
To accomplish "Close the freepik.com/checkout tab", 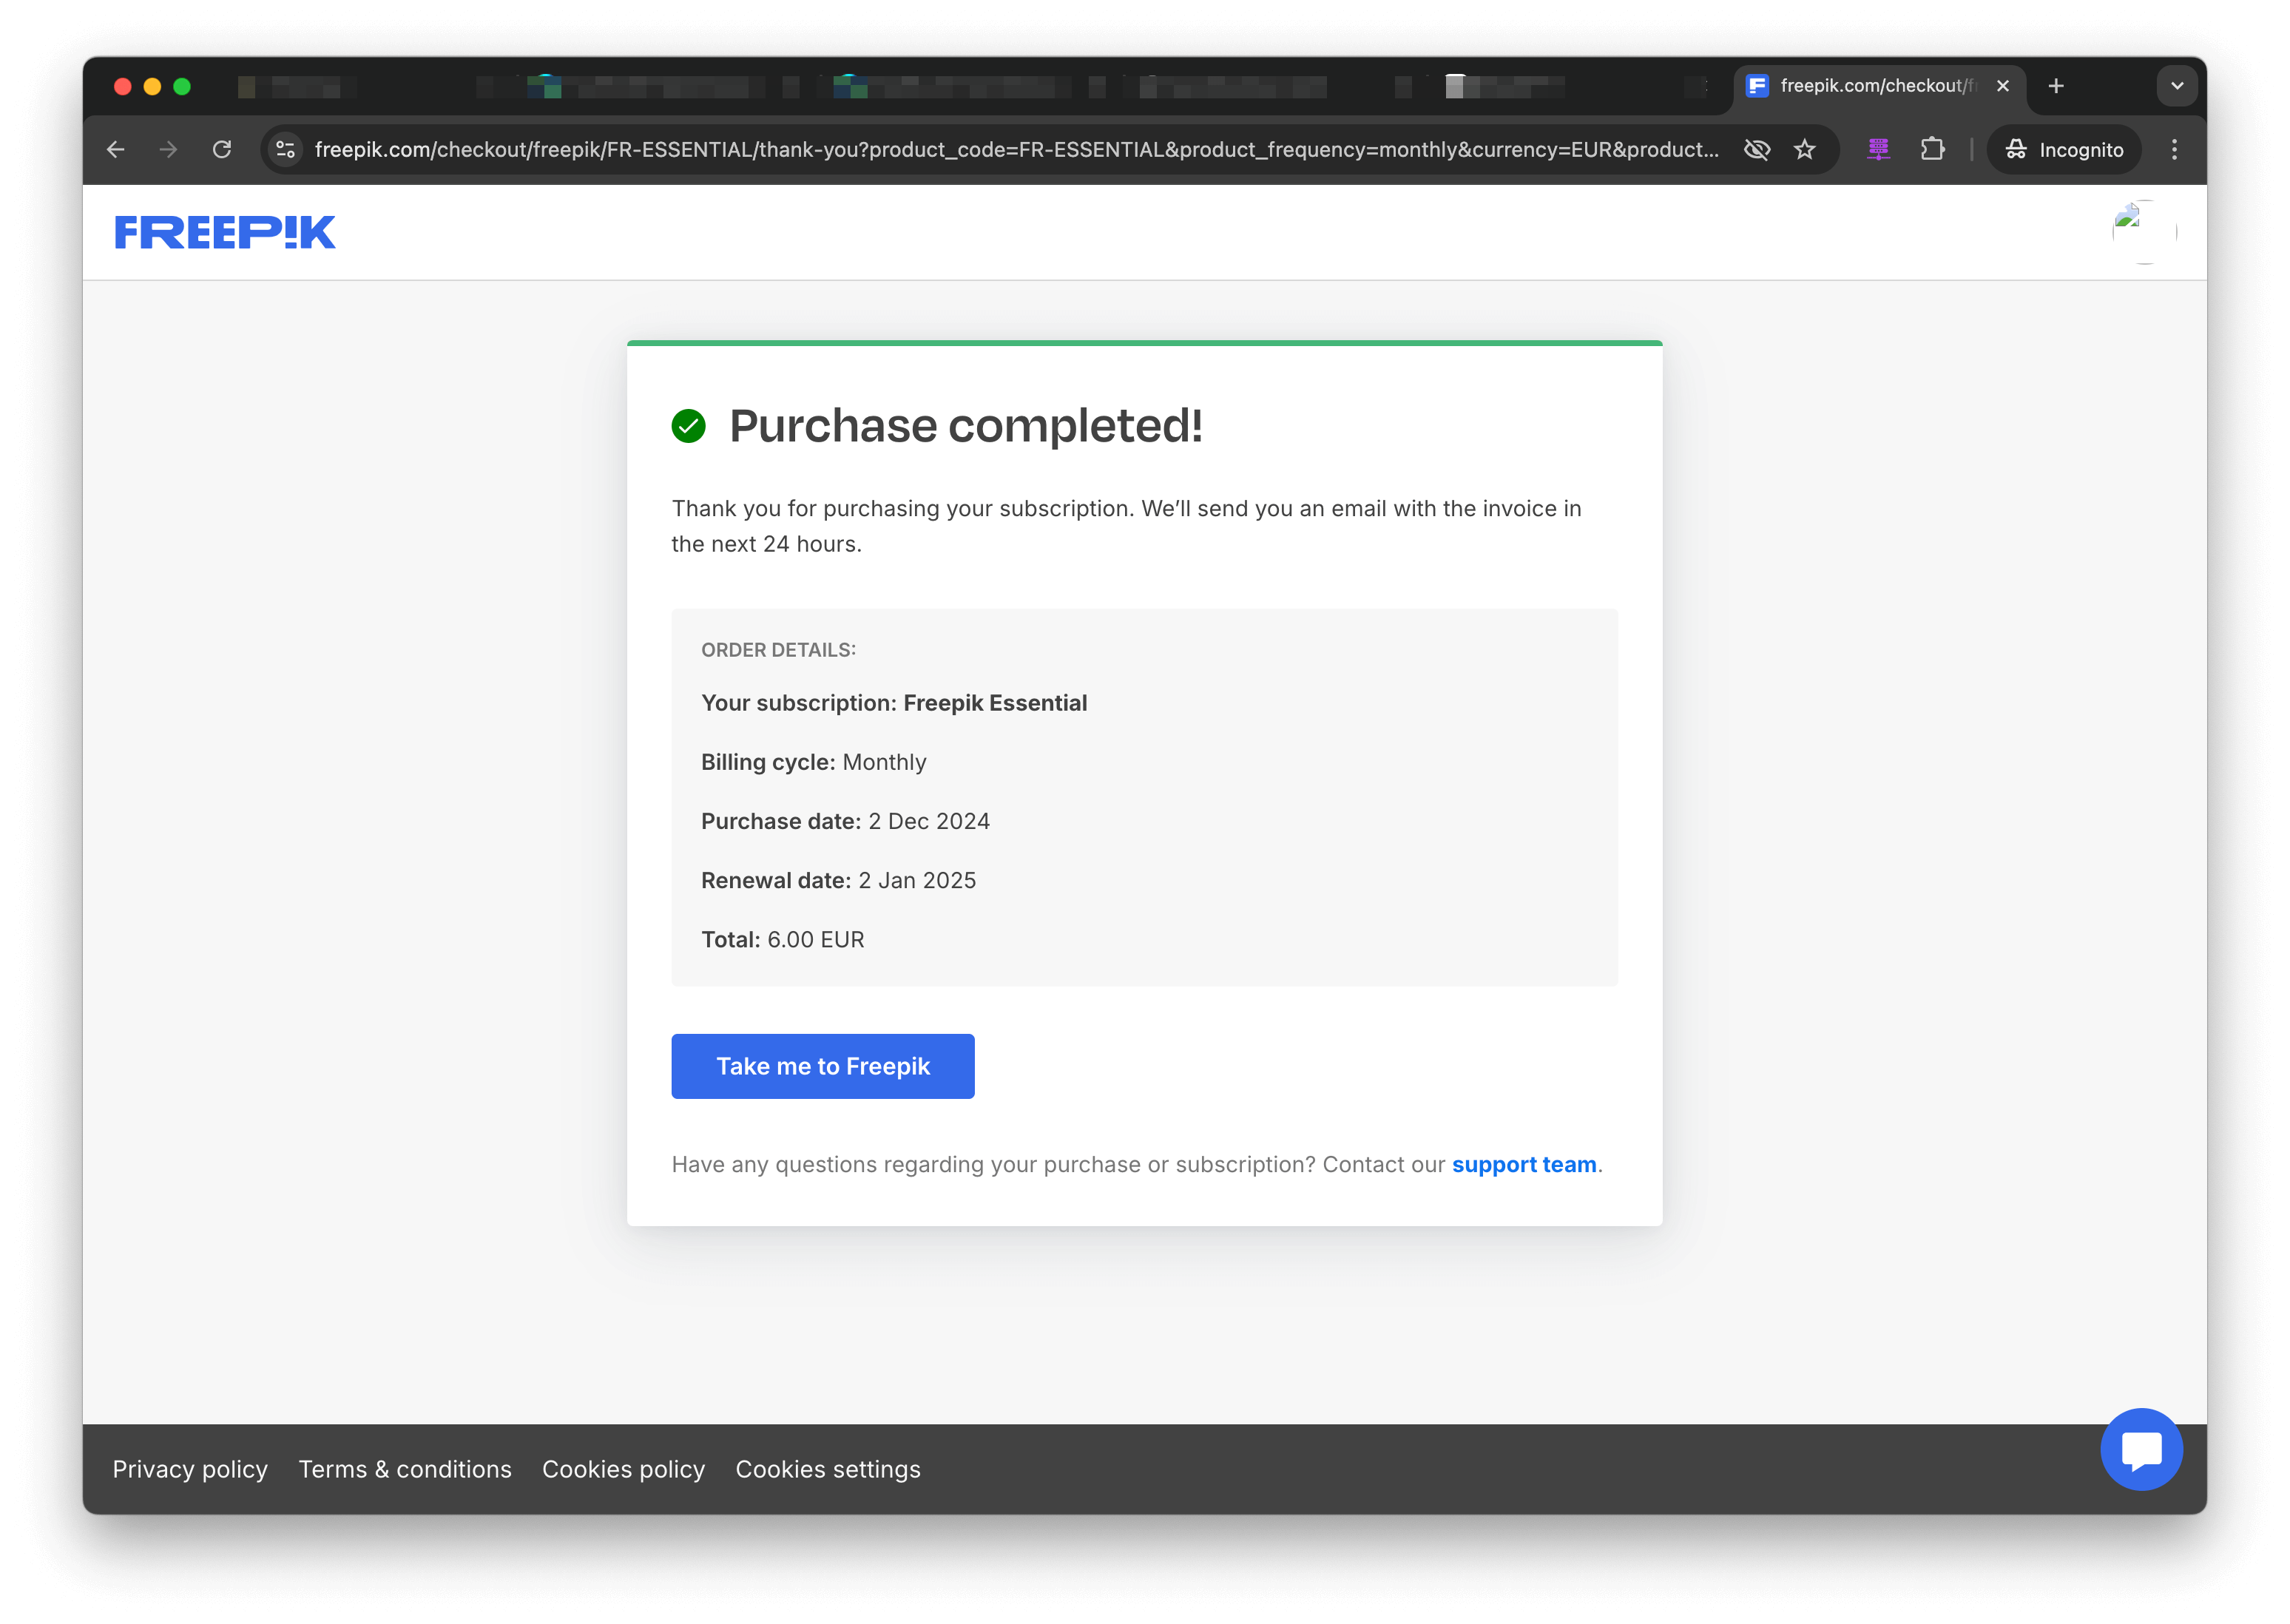I will pyautogui.click(x=2002, y=86).
